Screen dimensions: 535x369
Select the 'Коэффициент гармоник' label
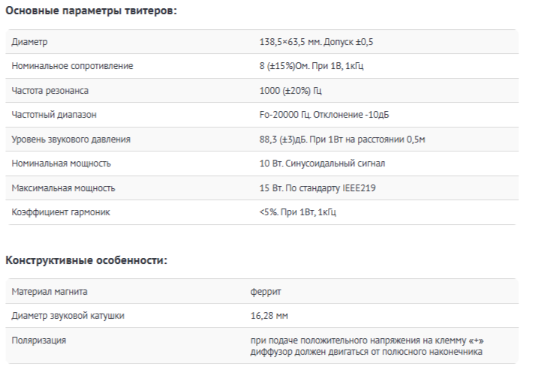pos(61,212)
